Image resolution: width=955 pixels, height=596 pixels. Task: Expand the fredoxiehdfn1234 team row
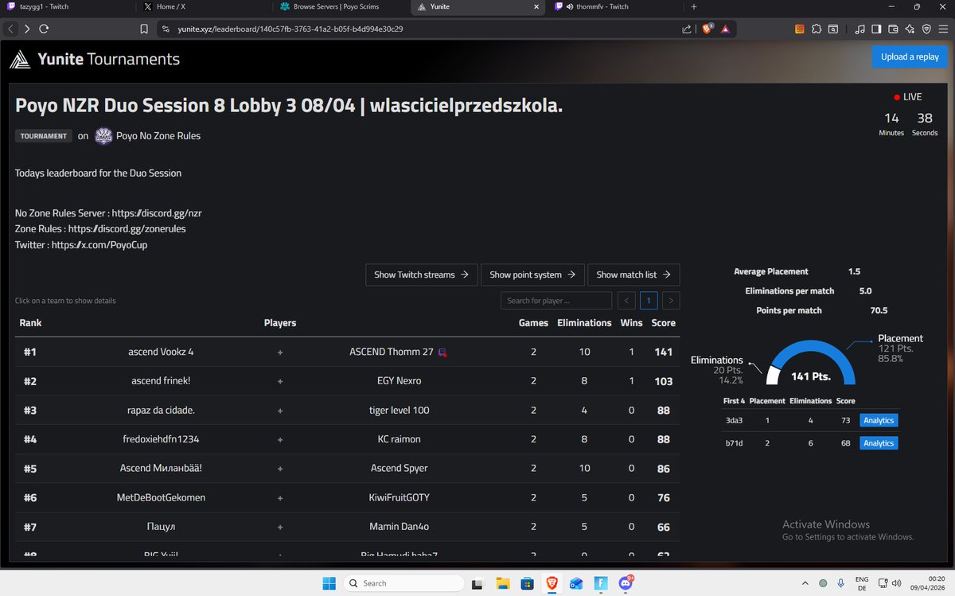(347, 439)
